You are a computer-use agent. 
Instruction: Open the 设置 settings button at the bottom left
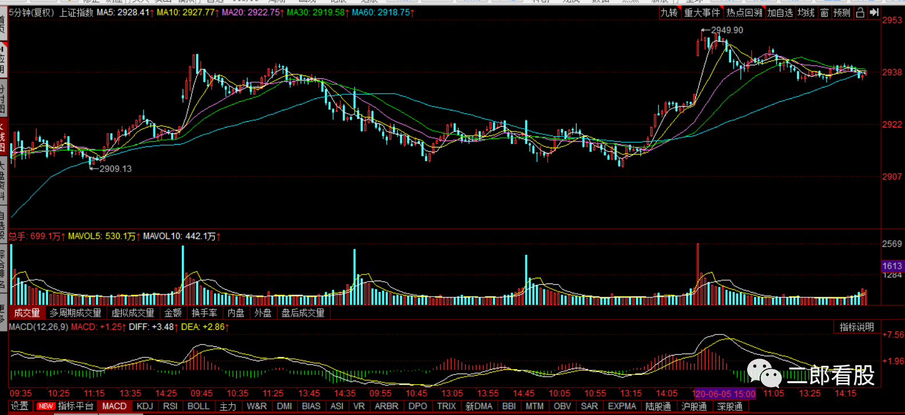point(19,406)
